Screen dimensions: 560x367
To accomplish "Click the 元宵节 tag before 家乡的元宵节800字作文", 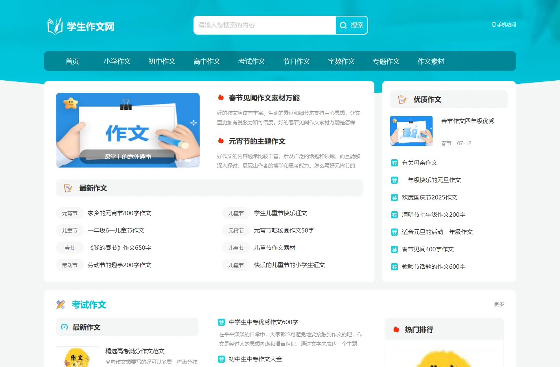I will coord(70,213).
